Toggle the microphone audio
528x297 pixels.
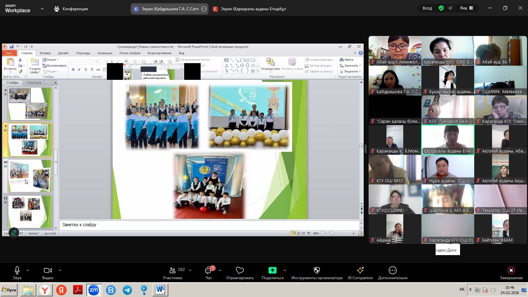(17, 273)
